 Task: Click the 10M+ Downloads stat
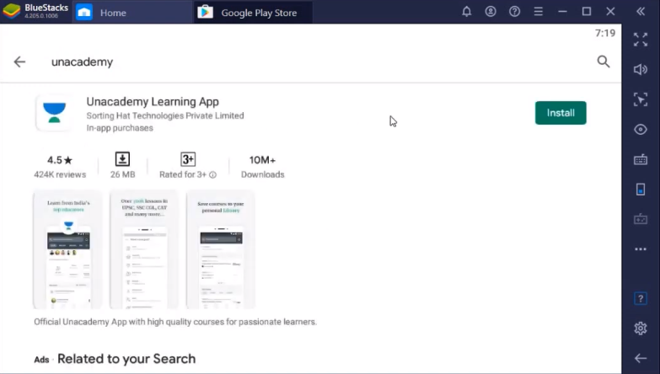[262, 167]
